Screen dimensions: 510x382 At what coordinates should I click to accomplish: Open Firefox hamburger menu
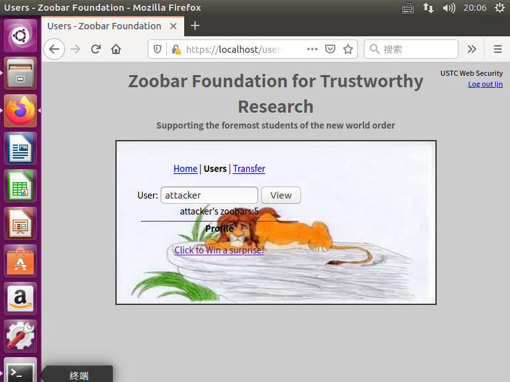tap(498, 49)
